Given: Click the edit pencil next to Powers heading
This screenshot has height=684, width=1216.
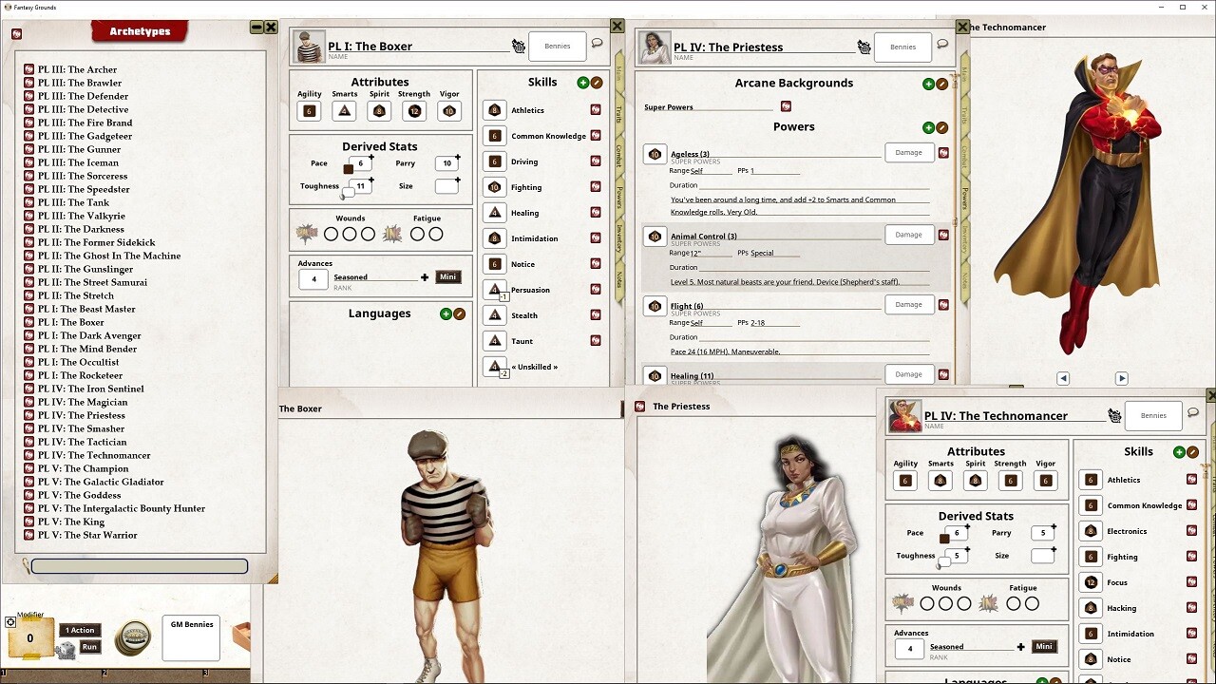Looking at the screenshot, I should 942,127.
